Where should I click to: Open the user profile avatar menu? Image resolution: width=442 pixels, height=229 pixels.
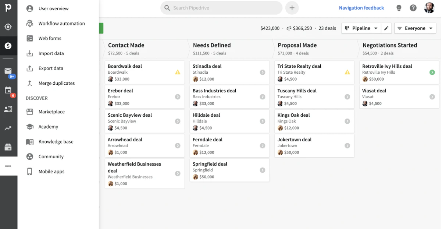(429, 8)
